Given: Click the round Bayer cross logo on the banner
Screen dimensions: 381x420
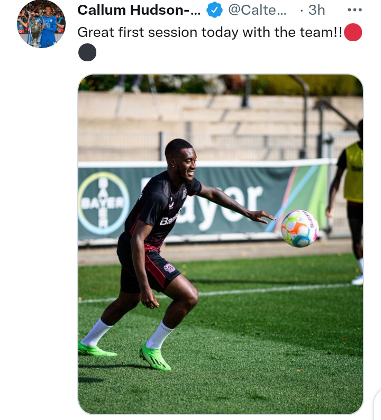Looking at the screenshot, I should coord(104,203).
